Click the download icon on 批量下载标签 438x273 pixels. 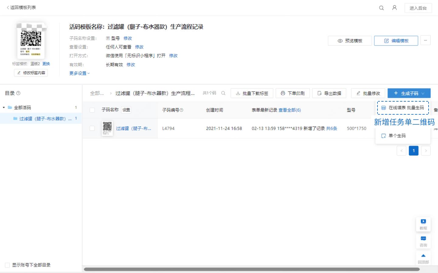pos(238,93)
